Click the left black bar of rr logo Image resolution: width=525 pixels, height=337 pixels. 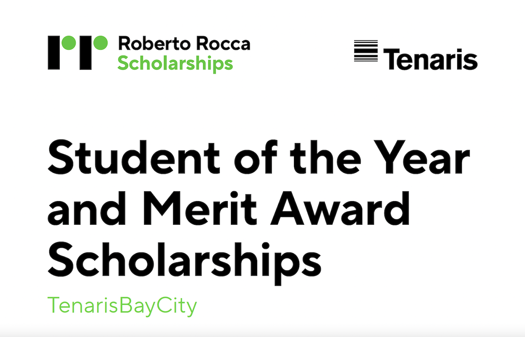[x=54, y=52]
